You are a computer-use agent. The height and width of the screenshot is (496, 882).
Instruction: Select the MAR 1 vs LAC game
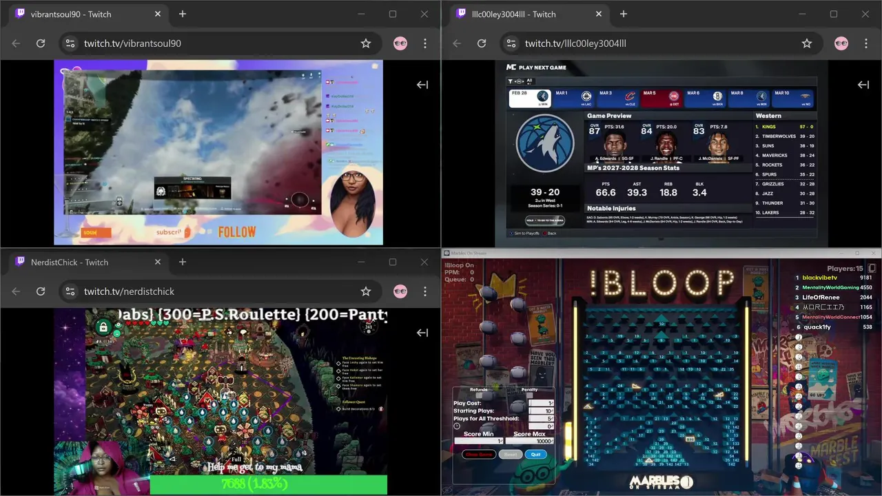coord(574,99)
